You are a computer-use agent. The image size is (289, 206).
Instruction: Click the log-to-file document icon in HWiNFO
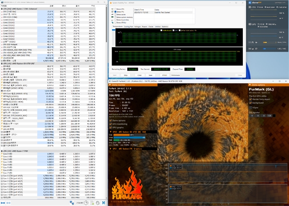92,203
